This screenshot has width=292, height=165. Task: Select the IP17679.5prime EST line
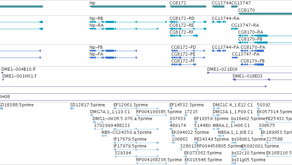[136, 143]
